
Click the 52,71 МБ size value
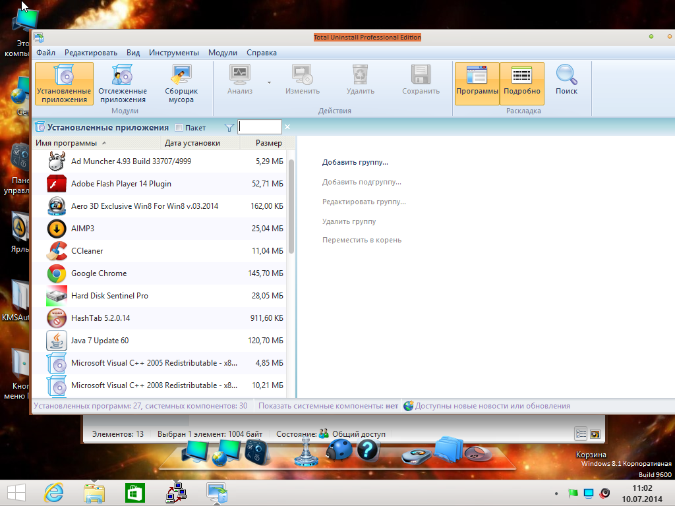click(x=268, y=184)
